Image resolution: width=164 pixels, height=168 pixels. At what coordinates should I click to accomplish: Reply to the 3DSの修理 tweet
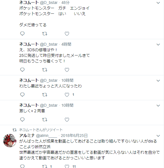22,70
